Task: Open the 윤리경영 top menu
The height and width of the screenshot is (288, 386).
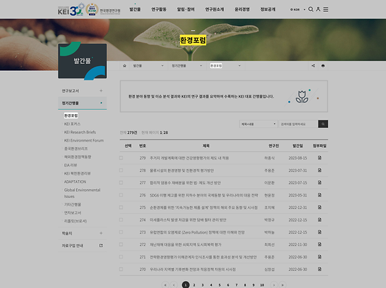Action: [x=242, y=10]
